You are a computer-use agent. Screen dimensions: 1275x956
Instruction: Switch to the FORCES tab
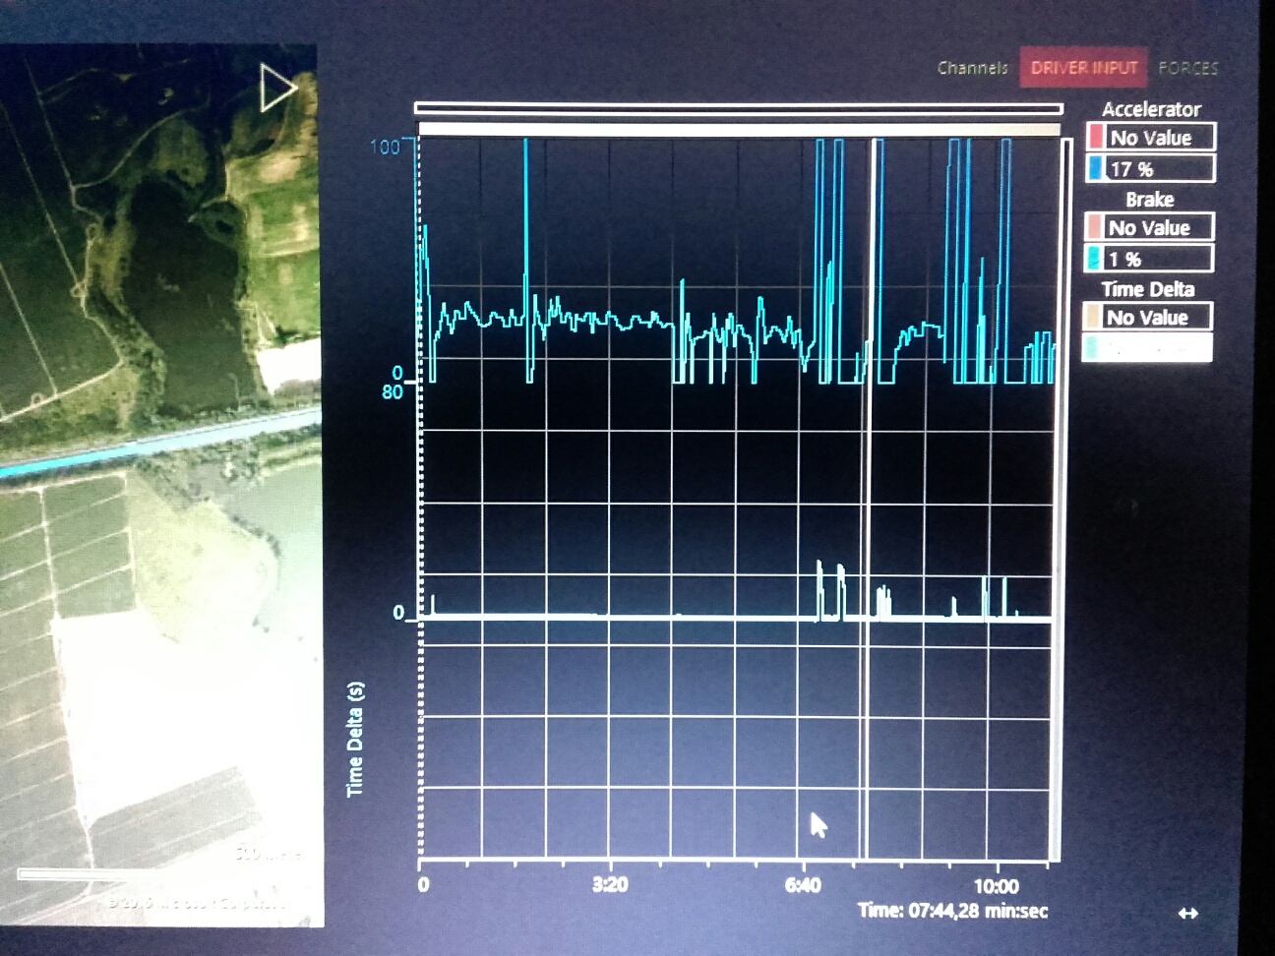click(x=1187, y=68)
